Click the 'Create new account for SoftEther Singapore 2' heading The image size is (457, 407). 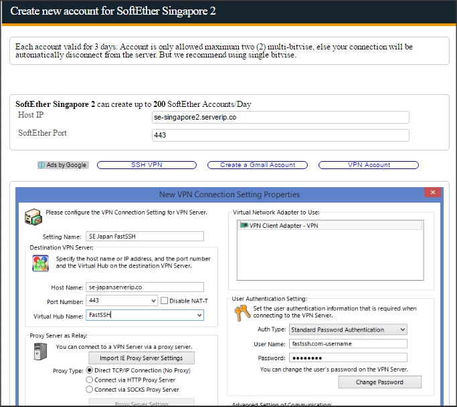click(113, 11)
